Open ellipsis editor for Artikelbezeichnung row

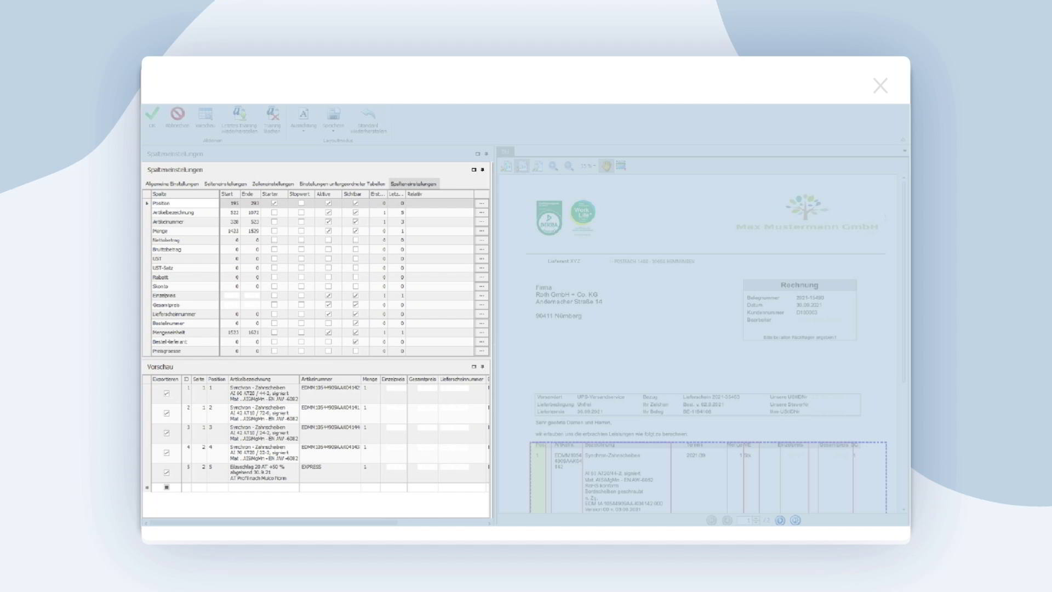click(482, 213)
